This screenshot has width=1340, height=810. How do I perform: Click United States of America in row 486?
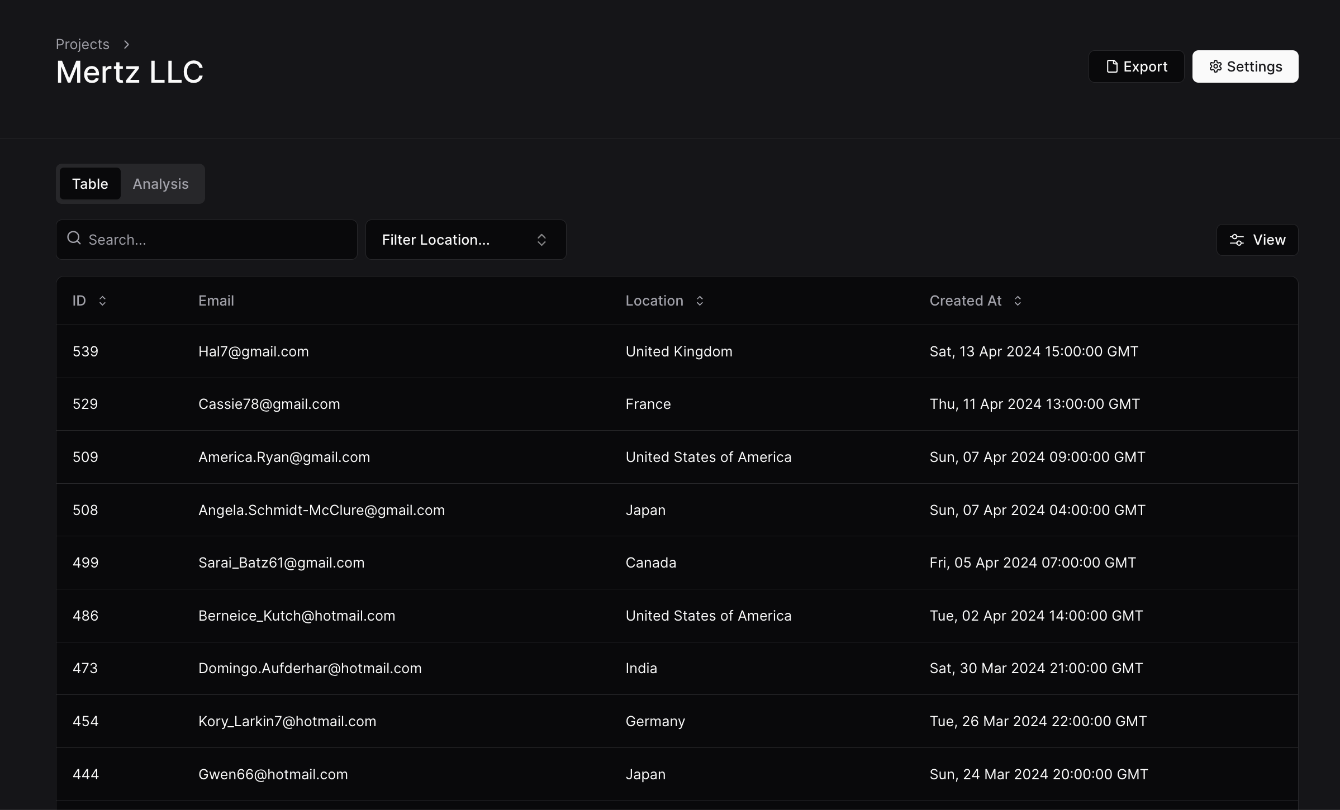709,616
